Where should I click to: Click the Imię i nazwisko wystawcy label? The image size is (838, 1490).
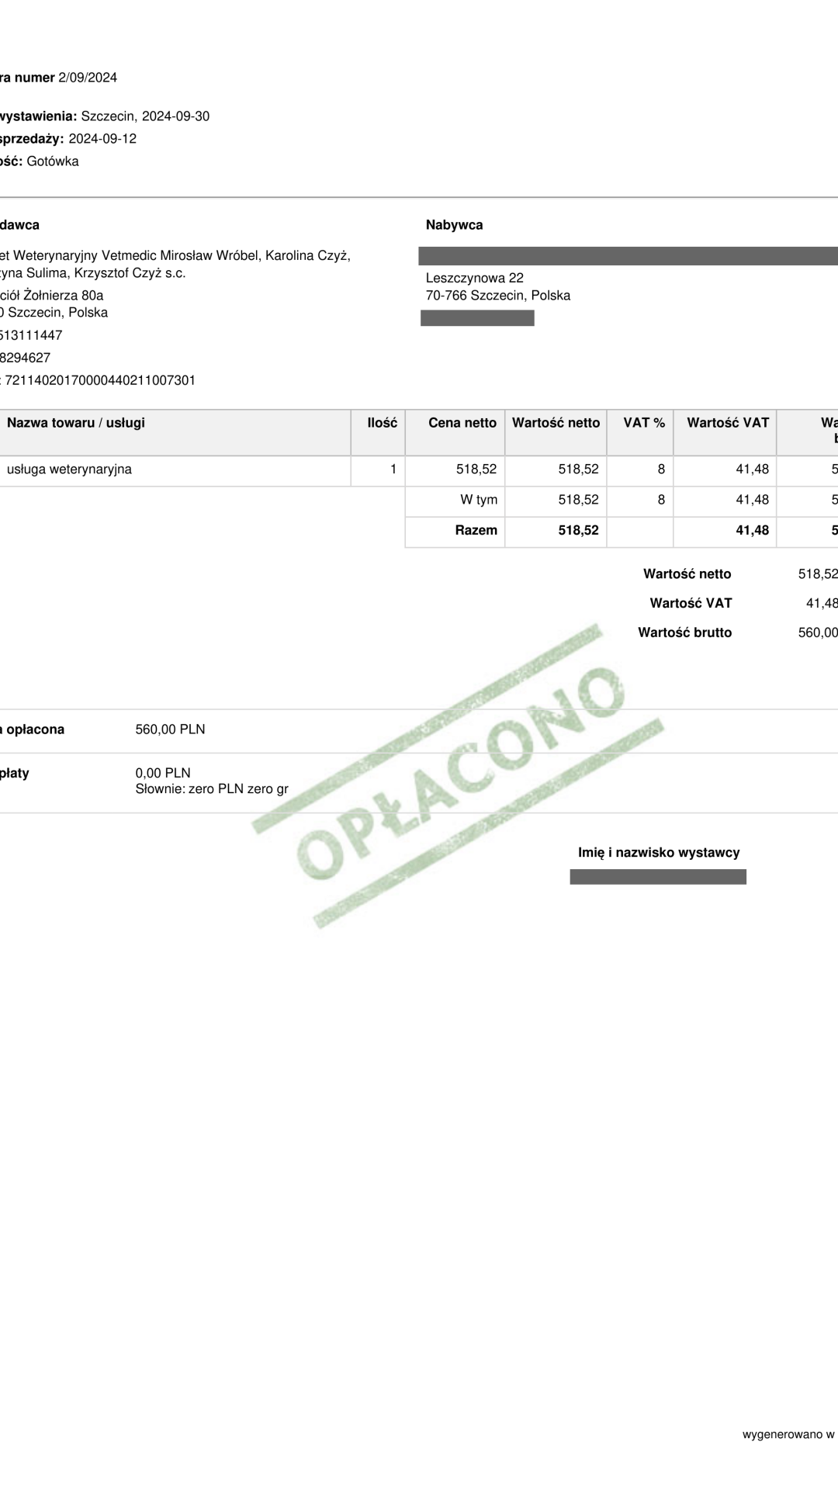[x=658, y=853]
